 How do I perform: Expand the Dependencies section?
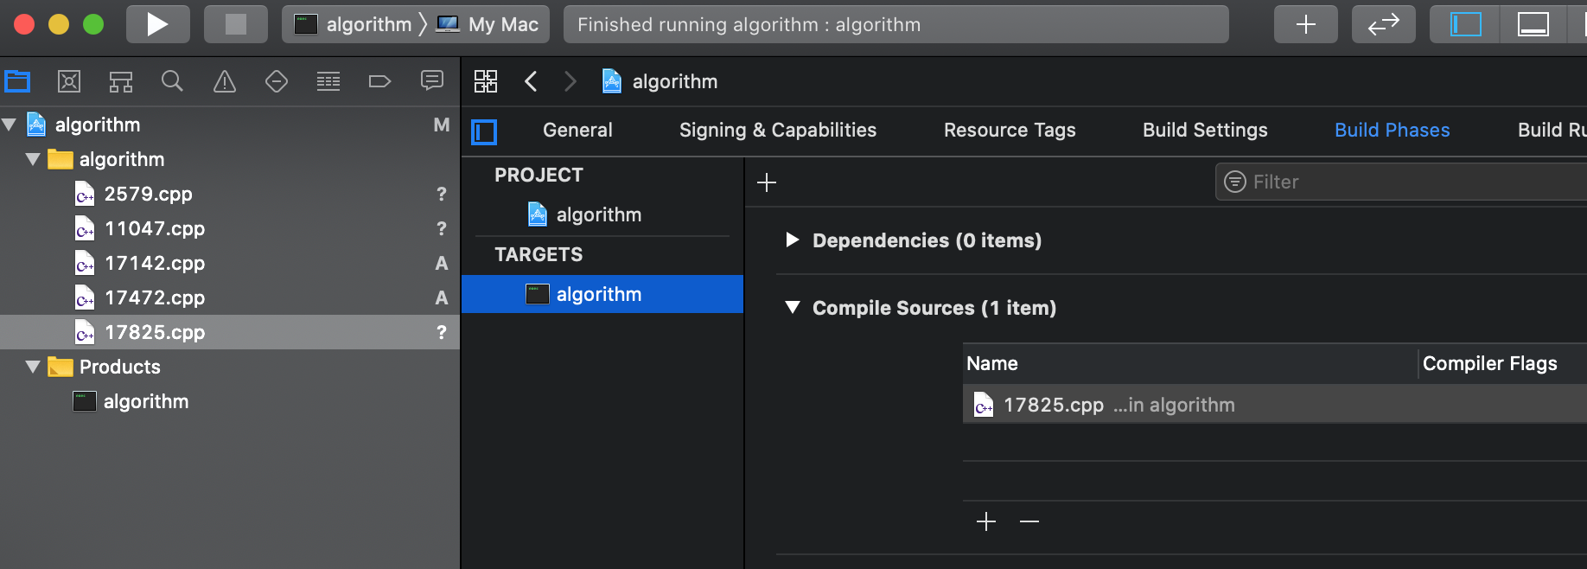tap(792, 240)
